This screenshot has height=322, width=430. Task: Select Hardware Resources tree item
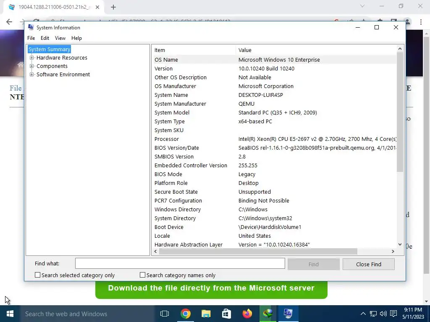tap(62, 57)
